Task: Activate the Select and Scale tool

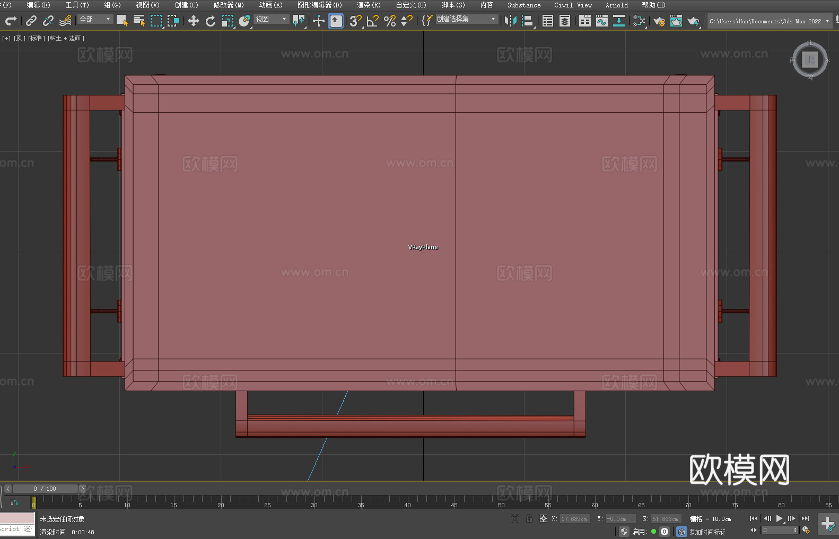Action: (228, 21)
